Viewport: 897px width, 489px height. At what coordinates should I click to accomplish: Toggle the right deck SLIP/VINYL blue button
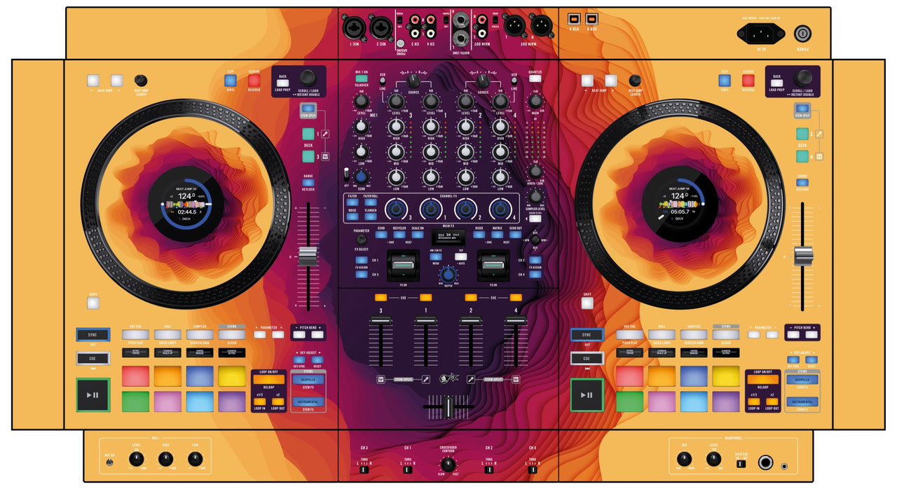(x=724, y=81)
